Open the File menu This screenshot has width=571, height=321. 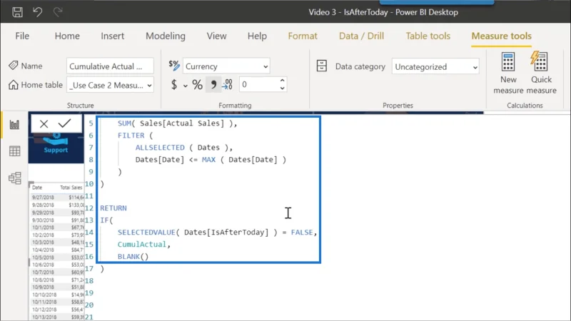[x=22, y=36]
